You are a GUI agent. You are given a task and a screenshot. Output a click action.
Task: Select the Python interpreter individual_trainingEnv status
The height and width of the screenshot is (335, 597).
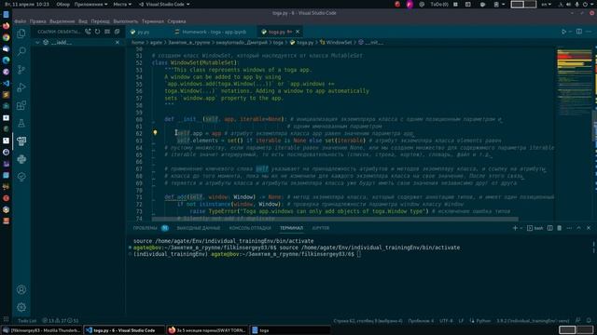pos(533,321)
